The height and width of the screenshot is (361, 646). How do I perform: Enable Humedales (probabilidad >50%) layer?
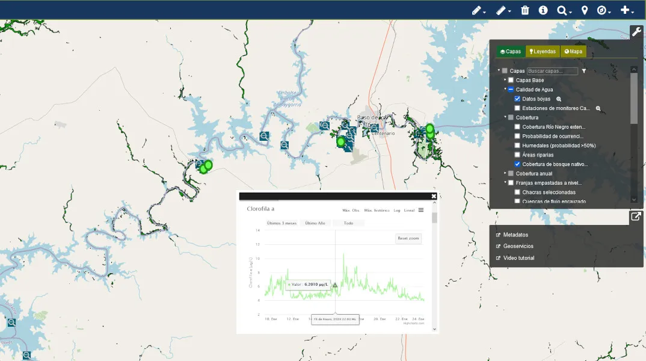pos(517,146)
